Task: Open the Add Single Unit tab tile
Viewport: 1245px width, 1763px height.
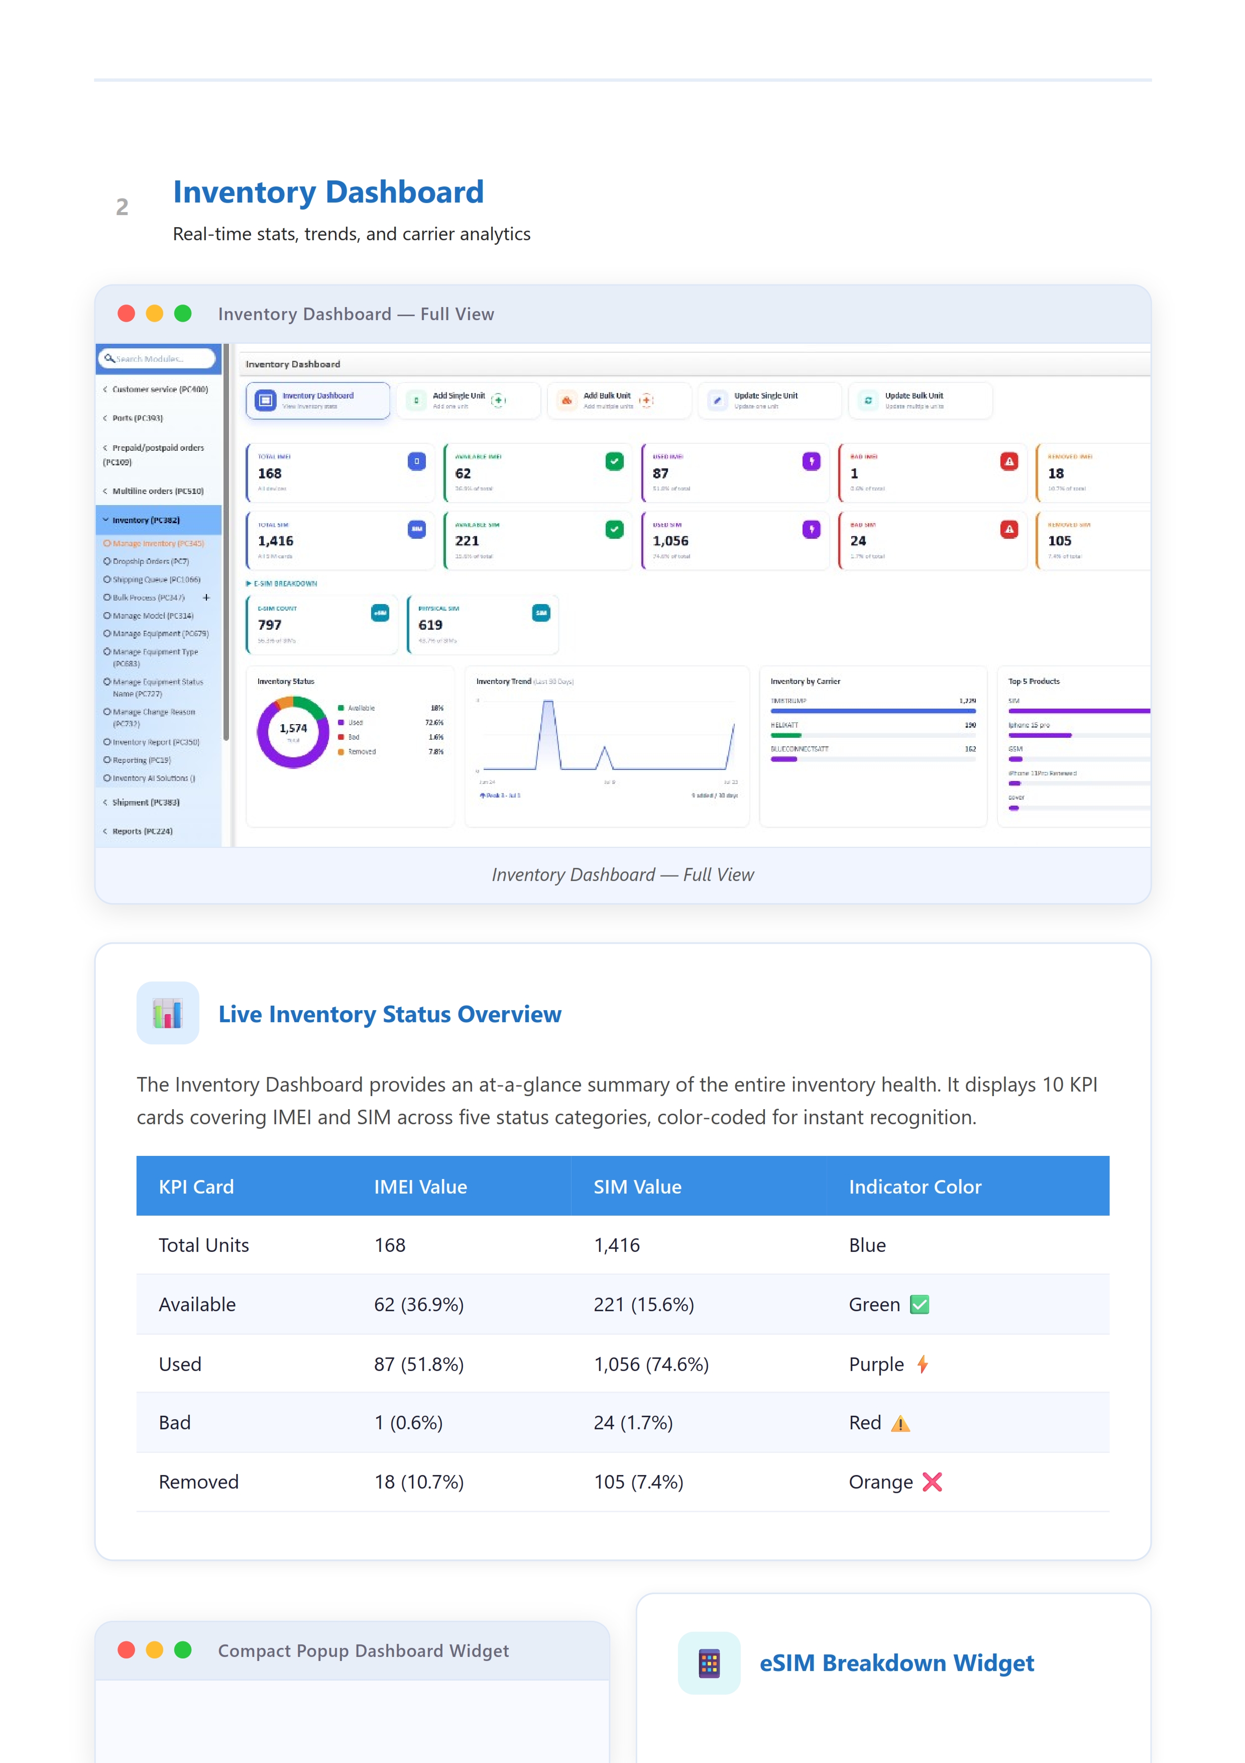Action: (x=469, y=400)
